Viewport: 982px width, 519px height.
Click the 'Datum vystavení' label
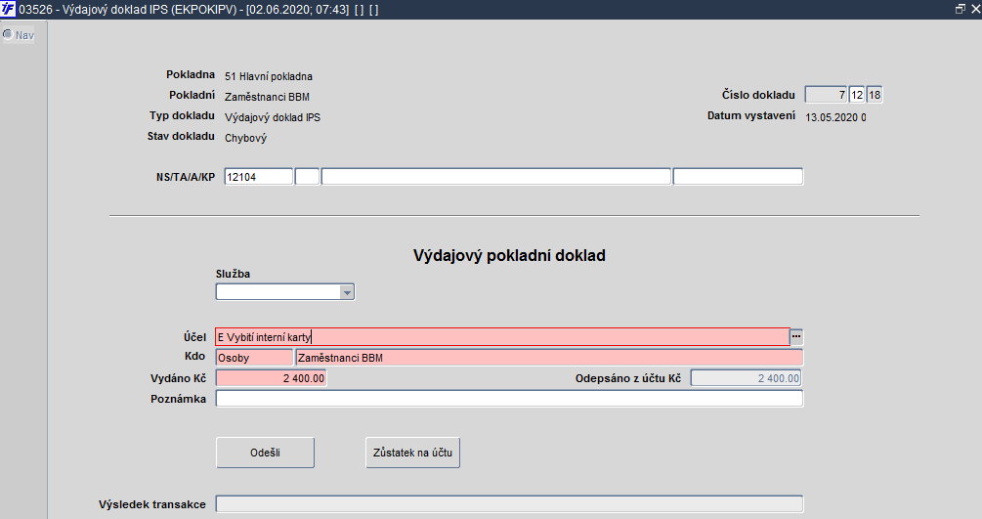750,115
